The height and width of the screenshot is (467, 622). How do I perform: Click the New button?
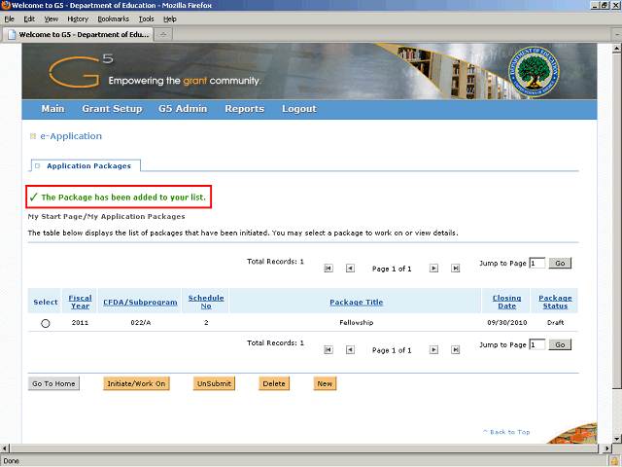(325, 383)
